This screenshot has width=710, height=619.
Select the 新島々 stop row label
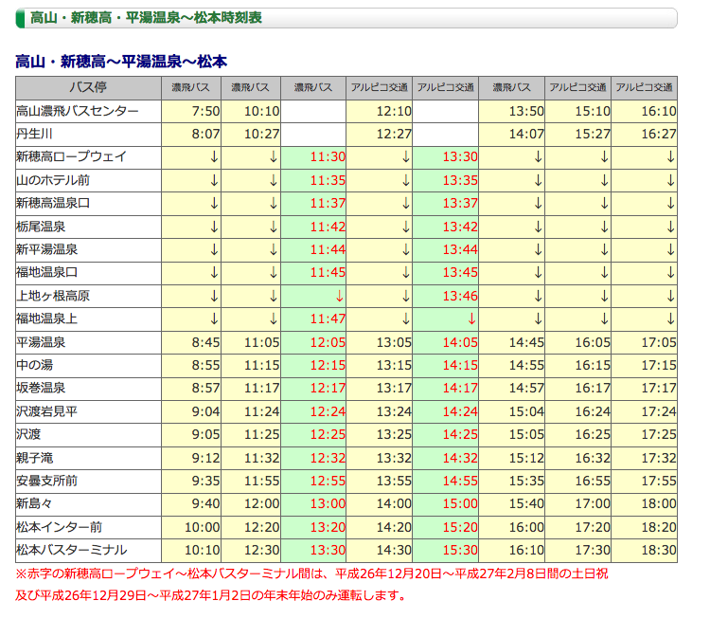point(37,503)
